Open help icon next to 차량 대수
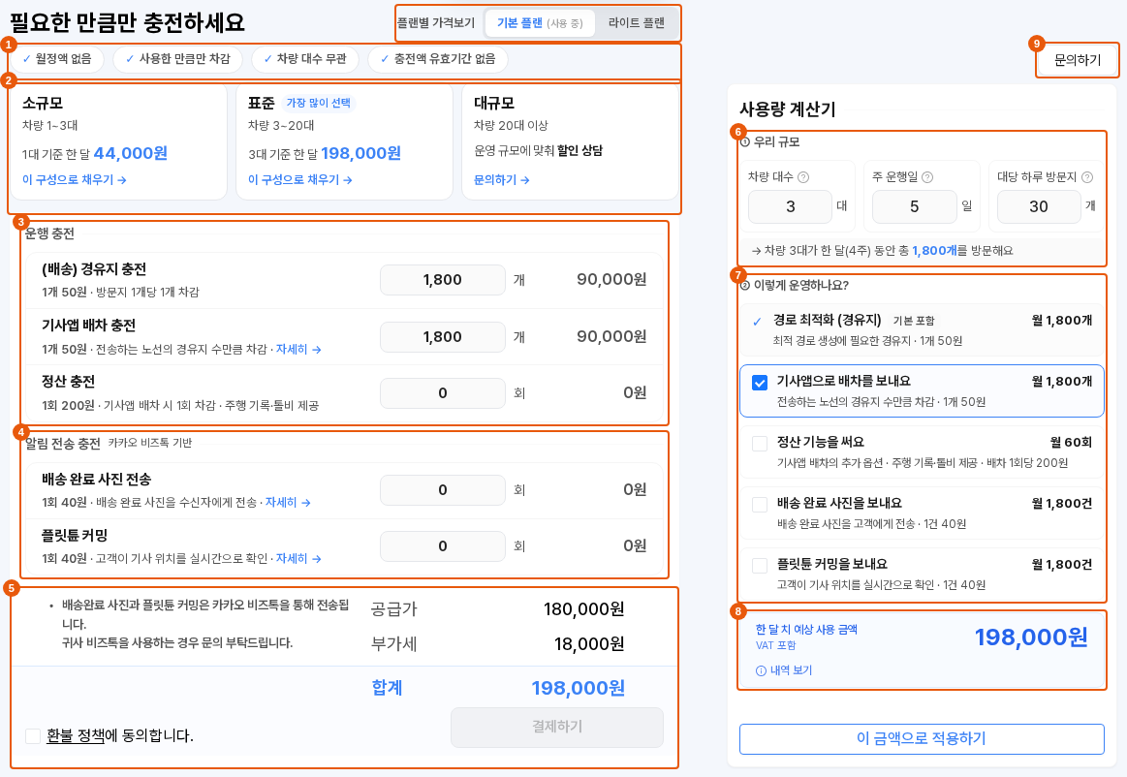1127x777 pixels. (x=803, y=177)
